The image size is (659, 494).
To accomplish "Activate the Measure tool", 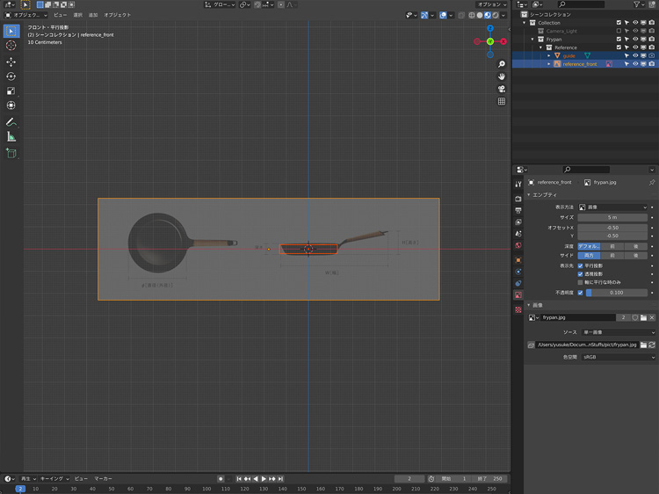I will 11,136.
